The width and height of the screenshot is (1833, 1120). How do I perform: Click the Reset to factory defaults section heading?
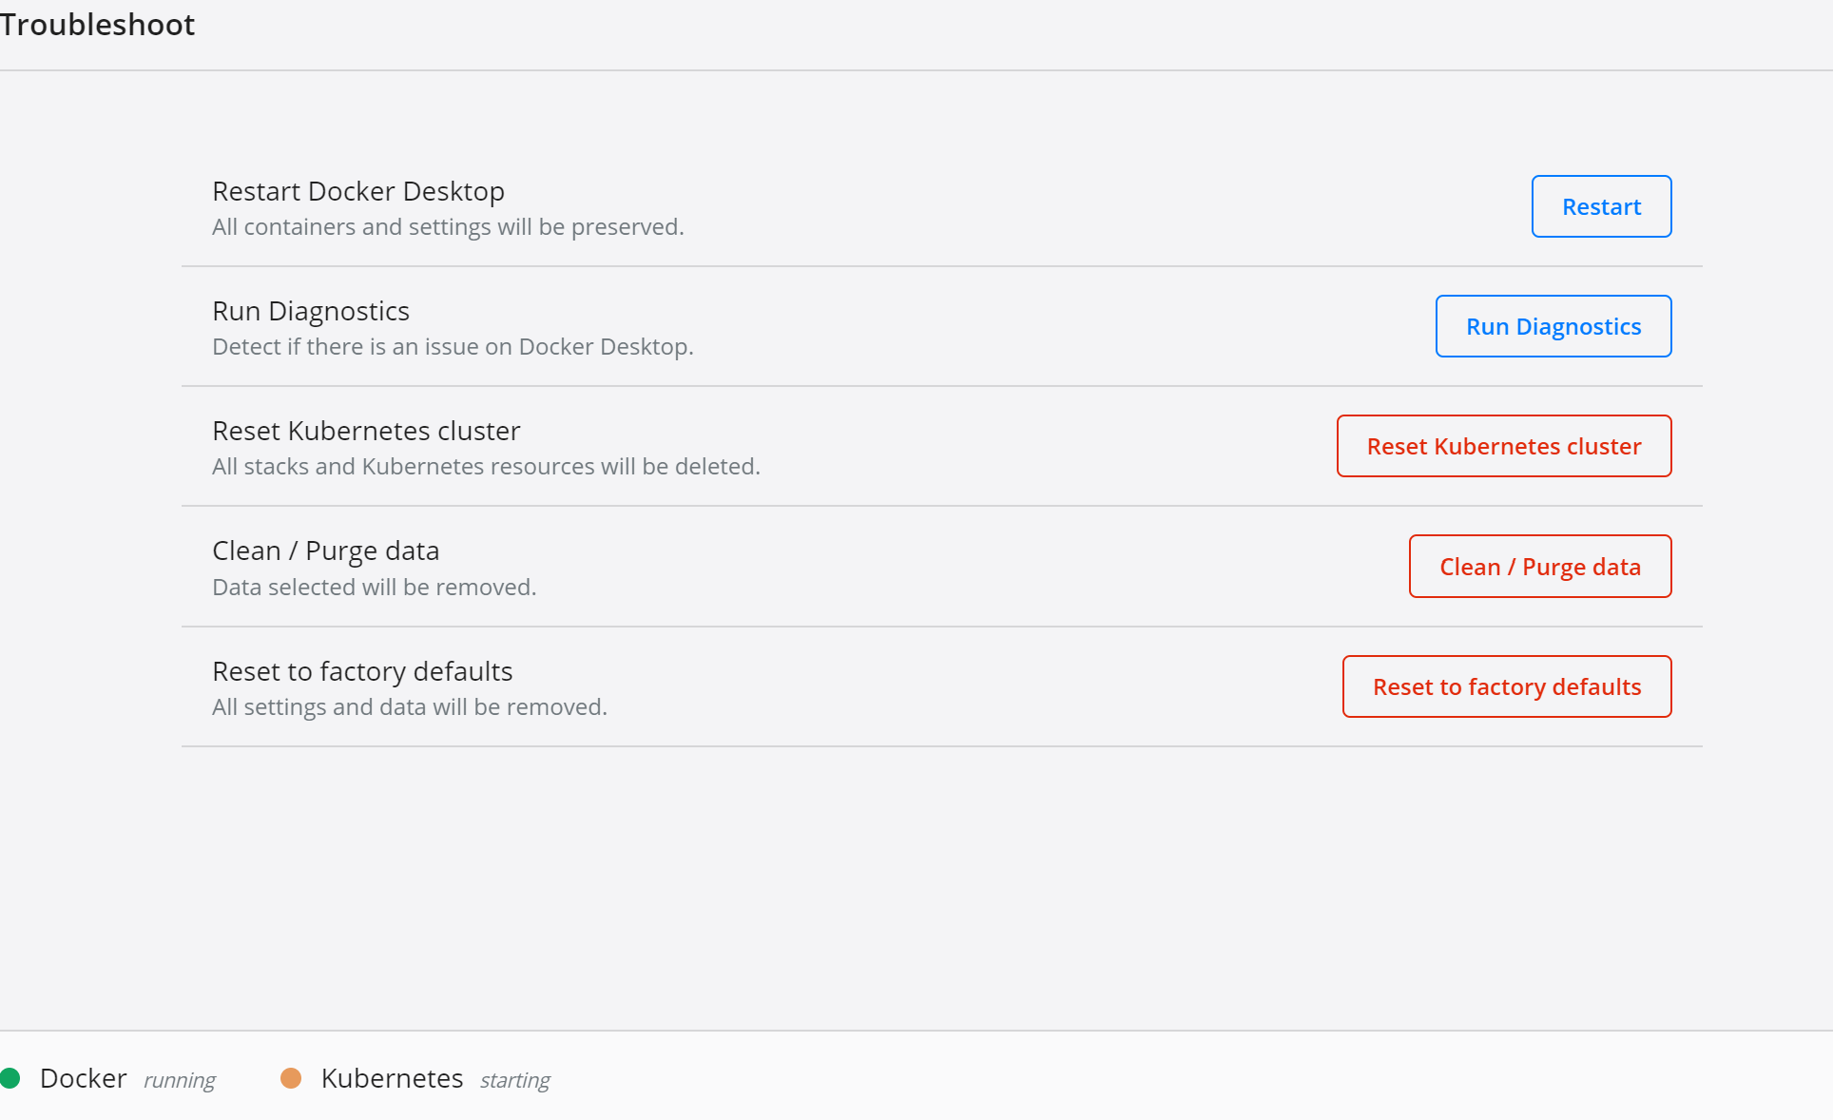pyautogui.click(x=361, y=670)
